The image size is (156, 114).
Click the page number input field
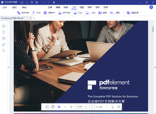click(x=92, y=107)
